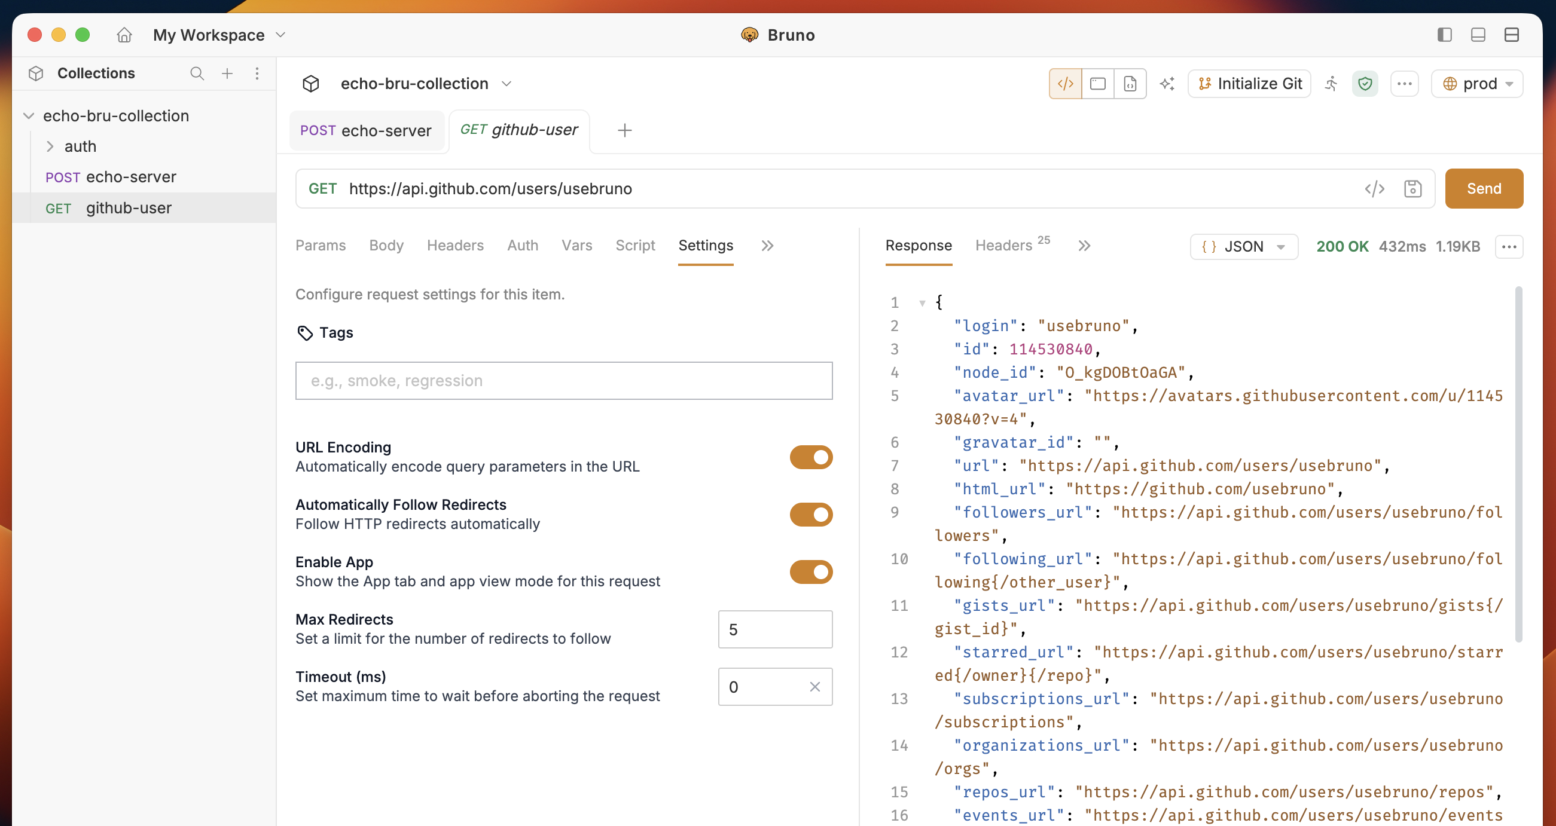Open the JSON response format dropdown
The image size is (1556, 826).
[x=1243, y=246]
